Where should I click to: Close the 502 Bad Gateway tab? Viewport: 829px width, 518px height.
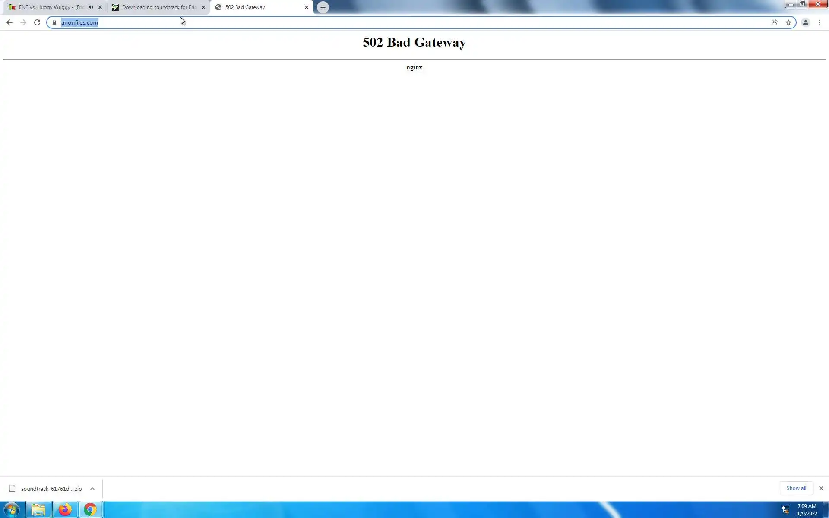point(307,7)
